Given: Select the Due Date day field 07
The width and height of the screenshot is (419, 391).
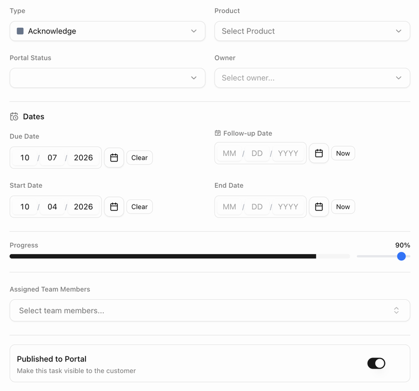Looking at the screenshot, I should [x=52, y=158].
